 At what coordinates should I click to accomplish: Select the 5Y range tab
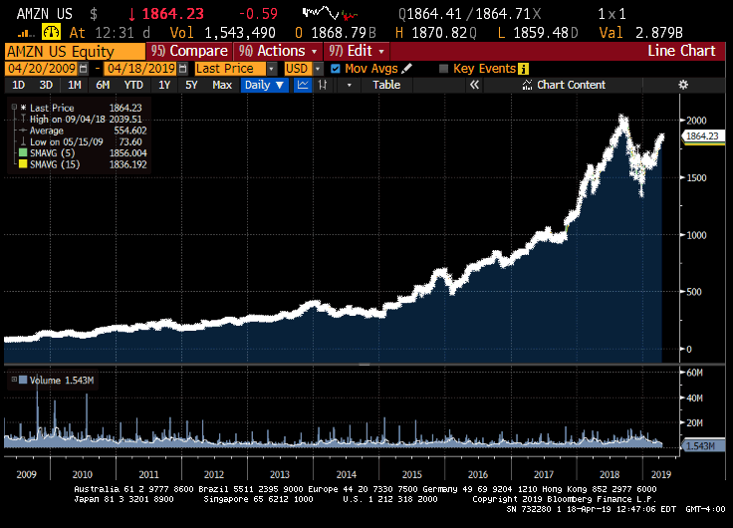point(191,85)
